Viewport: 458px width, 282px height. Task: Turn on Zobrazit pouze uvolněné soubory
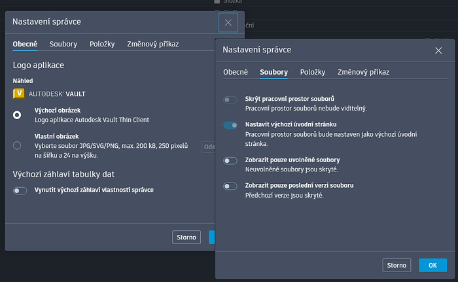tap(230, 160)
